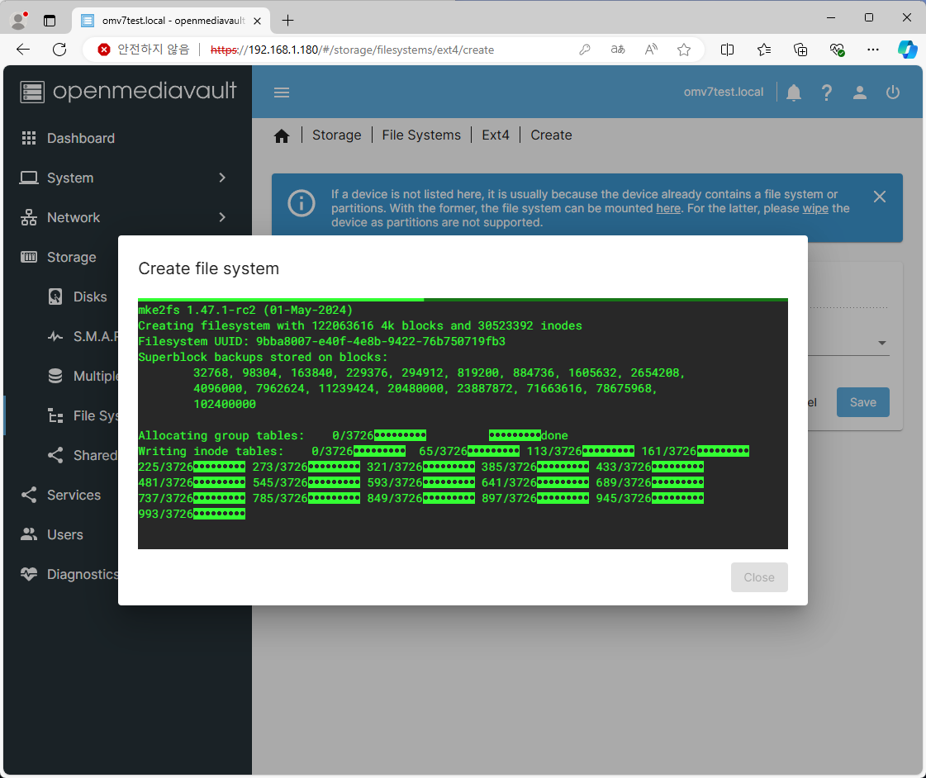Click the 'Allocating group tables' line
Screen dimensions: 926x778
pyautogui.click(x=354, y=435)
